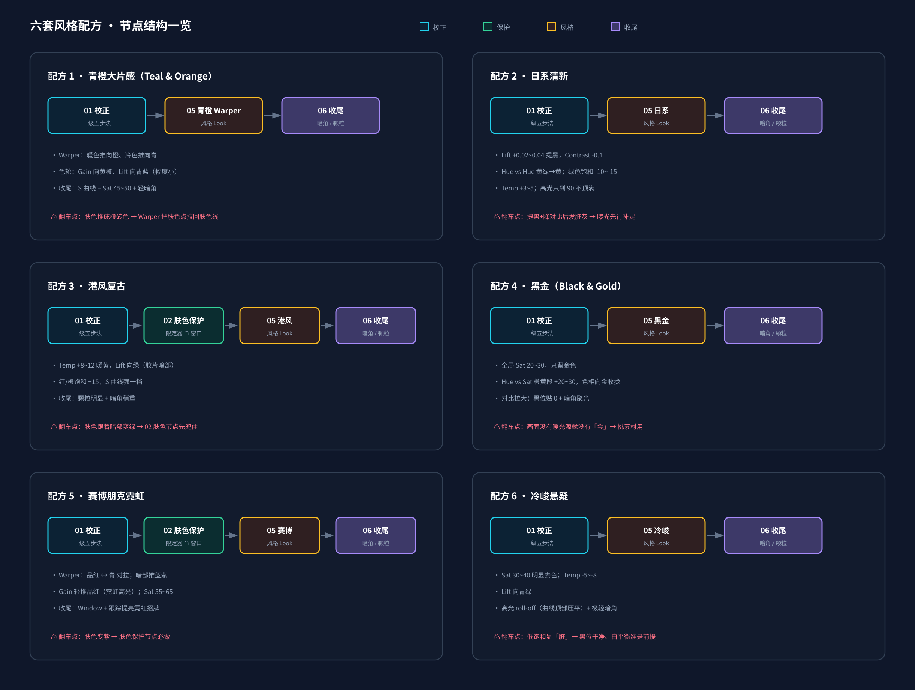
Task: Click arrow between 01 校正 and 05 冷峻
Action: click(x=598, y=535)
